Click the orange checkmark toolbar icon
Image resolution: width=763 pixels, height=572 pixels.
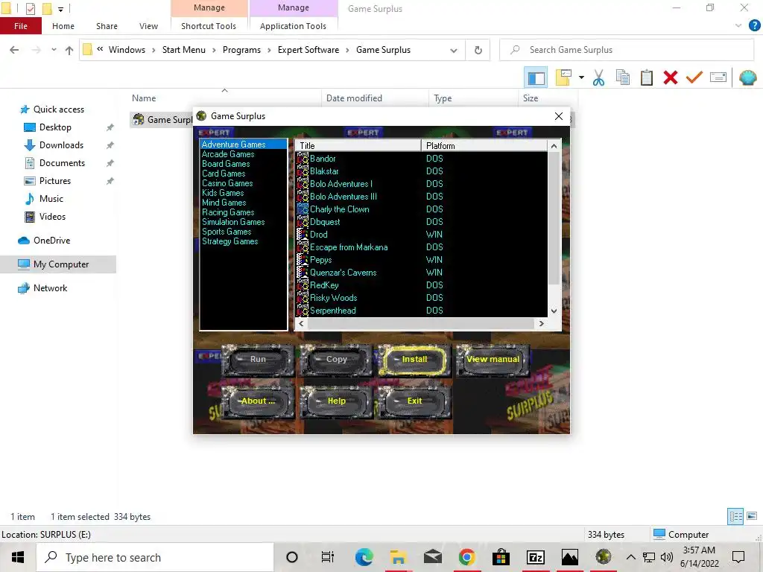694,77
